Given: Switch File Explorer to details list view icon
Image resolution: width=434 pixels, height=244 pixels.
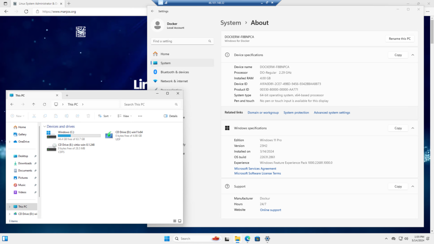Looking at the screenshot, I should (x=175, y=221).
